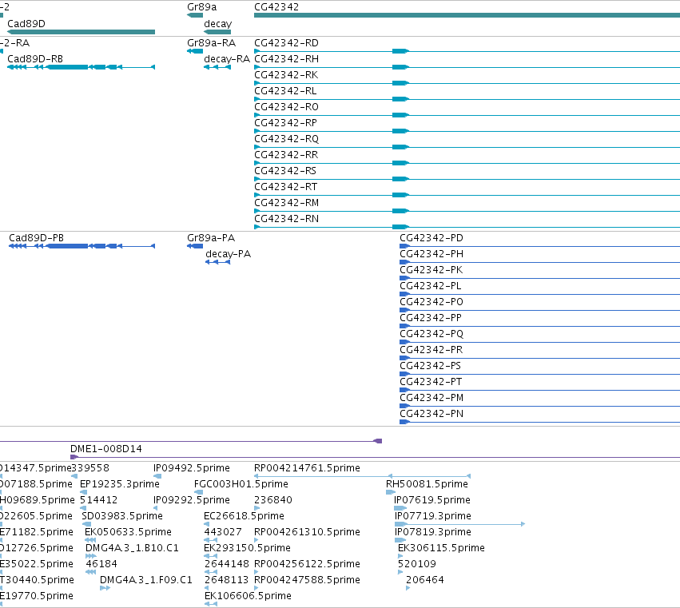The width and height of the screenshot is (680, 608).
Task: Select EST EK050633.5prime
Action: click(x=129, y=532)
